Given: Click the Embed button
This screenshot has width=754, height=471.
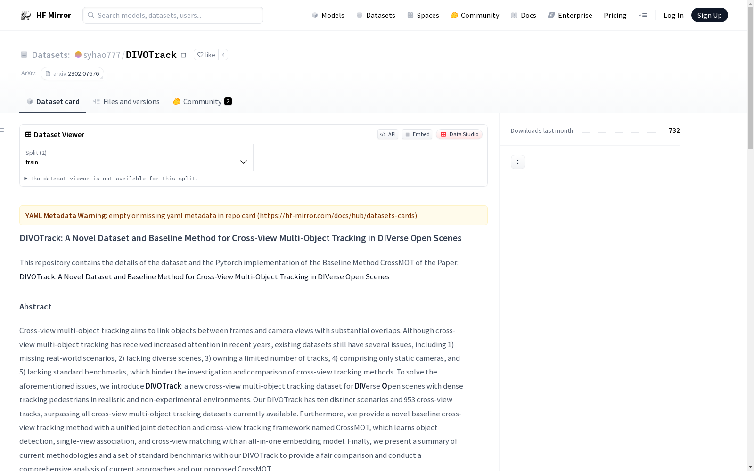Looking at the screenshot, I should [417, 134].
